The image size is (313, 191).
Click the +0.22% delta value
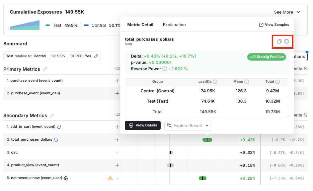tap(248, 153)
